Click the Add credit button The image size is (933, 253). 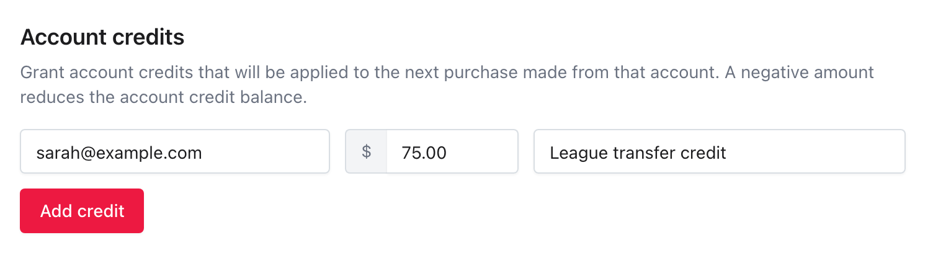point(82,211)
